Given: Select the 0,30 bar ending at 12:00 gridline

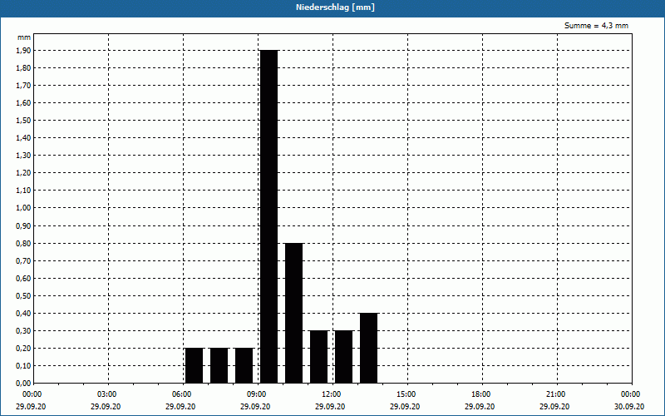Looking at the screenshot, I should coord(319,357).
